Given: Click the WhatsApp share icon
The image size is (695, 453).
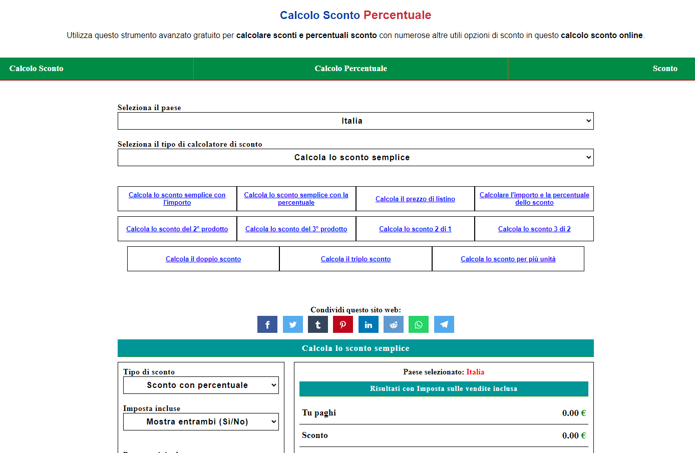Looking at the screenshot, I should pyautogui.click(x=419, y=324).
